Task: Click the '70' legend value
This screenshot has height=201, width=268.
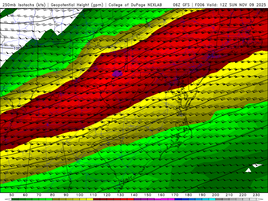Action: click(39, 195)
